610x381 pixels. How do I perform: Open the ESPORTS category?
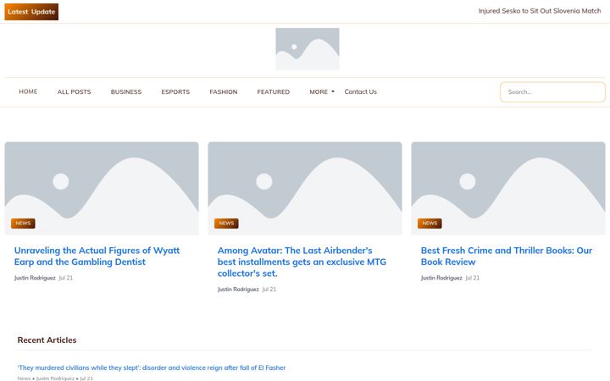click(175, 91)
